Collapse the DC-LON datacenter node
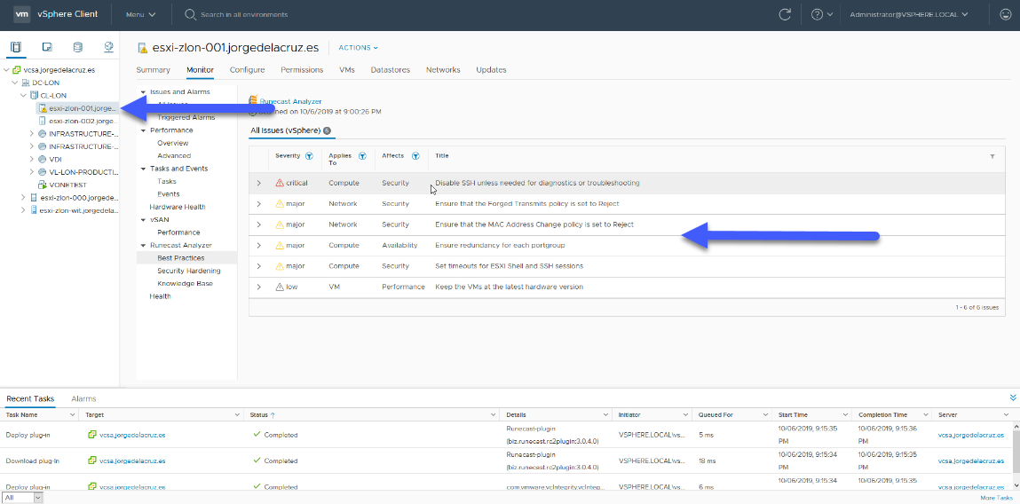This screenshot has height=504, width=1020. click(16, 83)
